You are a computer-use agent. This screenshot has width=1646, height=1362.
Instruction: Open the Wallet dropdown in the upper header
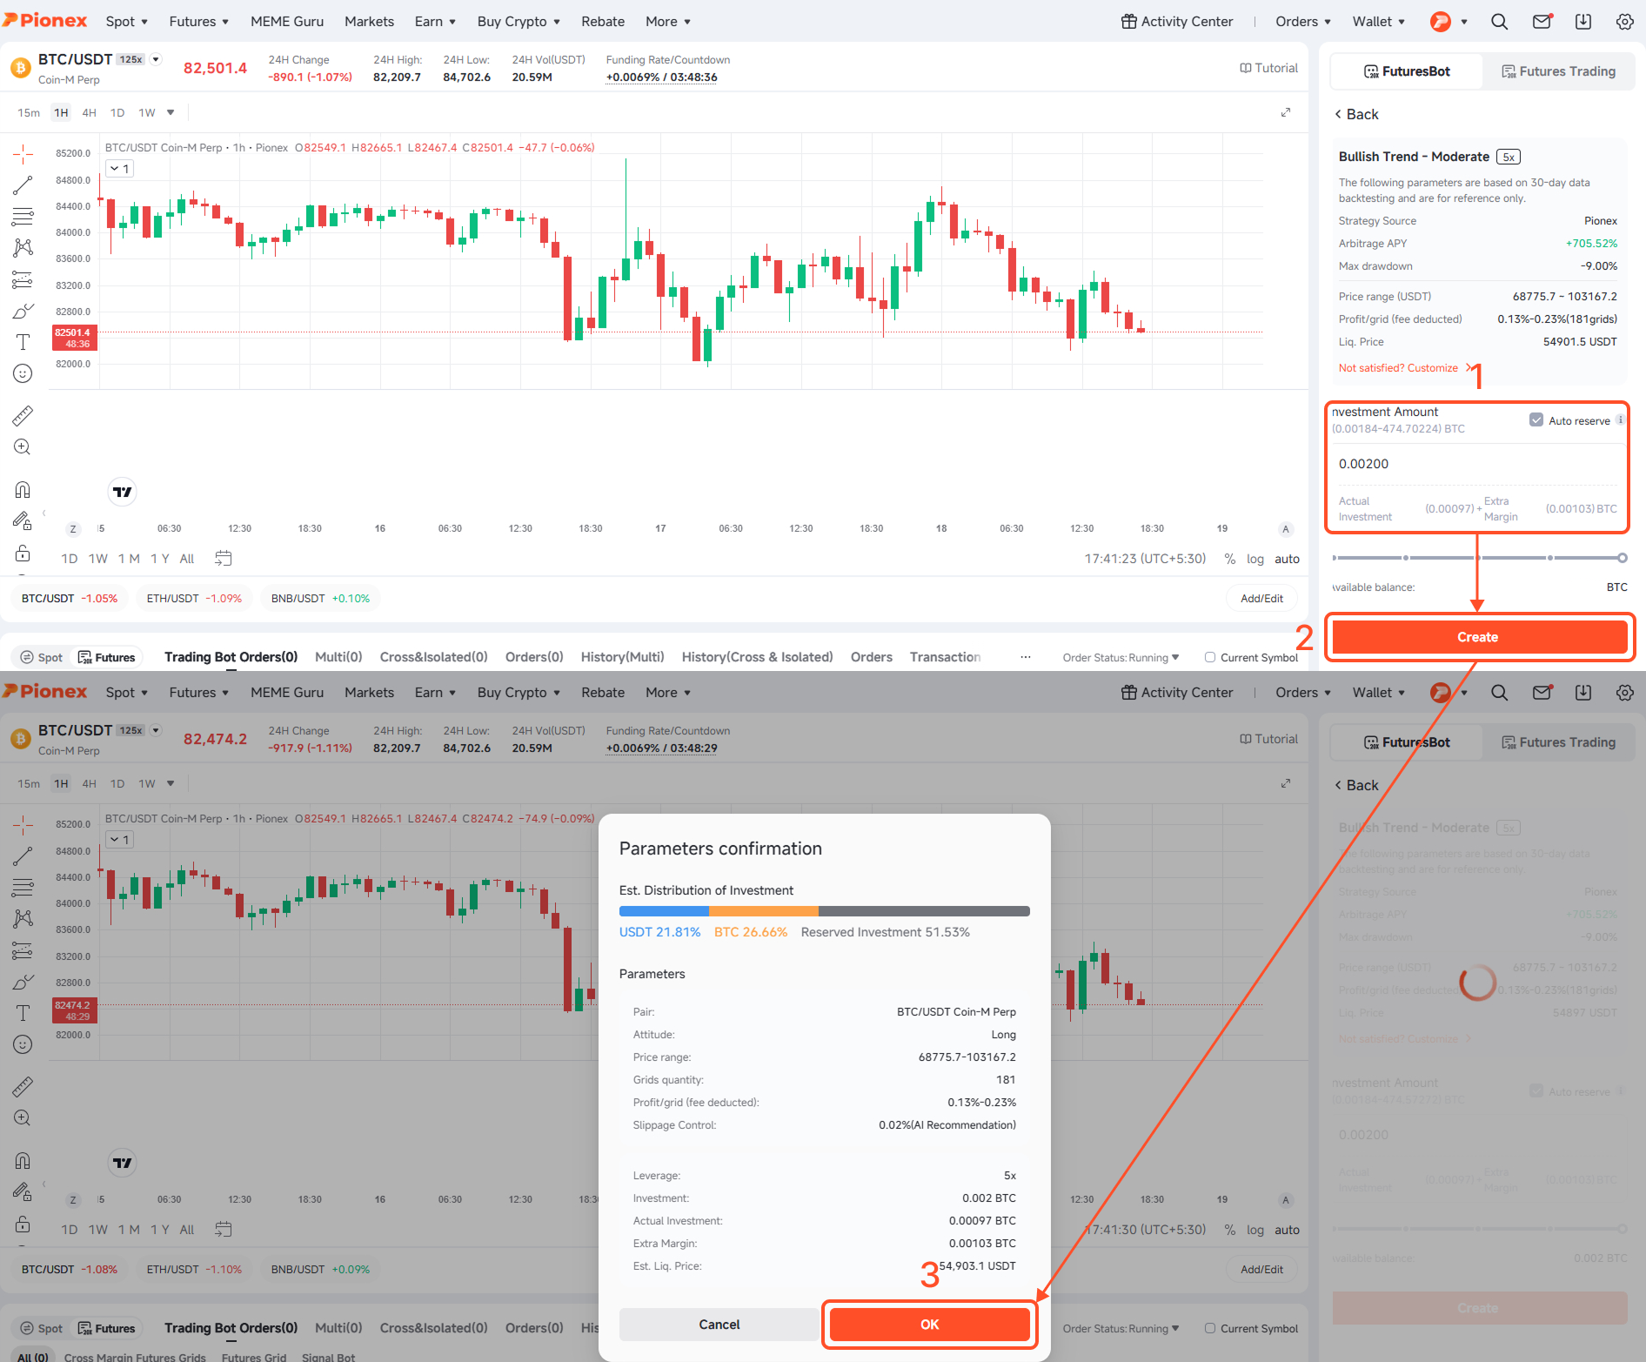tap(1379, 22)
